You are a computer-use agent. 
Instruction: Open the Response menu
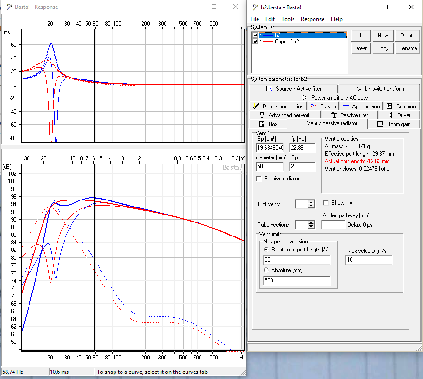click(312, 19)
